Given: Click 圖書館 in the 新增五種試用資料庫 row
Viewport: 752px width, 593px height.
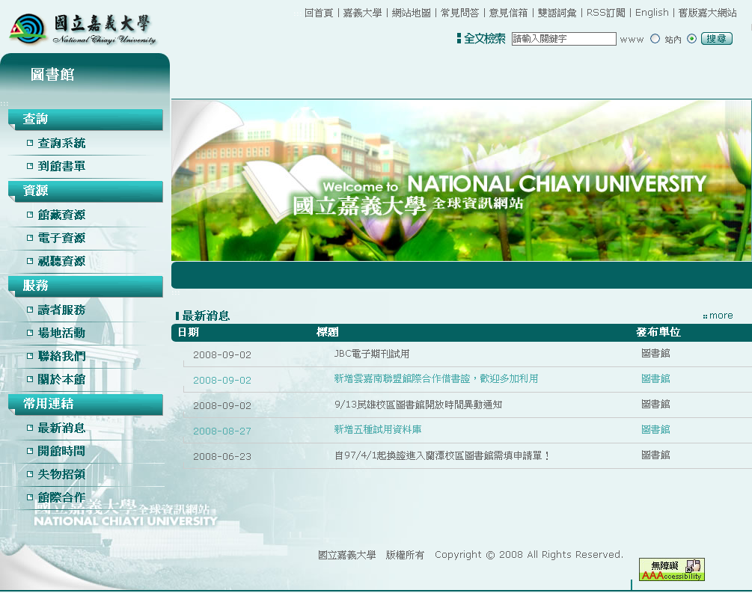Looking at the screenshot, I should [x=655, y=429].
